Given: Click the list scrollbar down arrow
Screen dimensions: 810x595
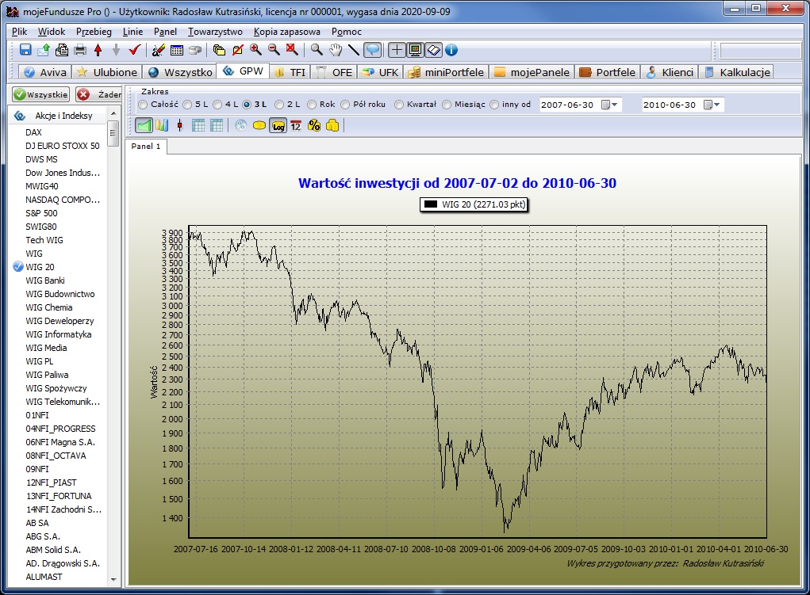Looking at the screenshot, I should 113,580.
